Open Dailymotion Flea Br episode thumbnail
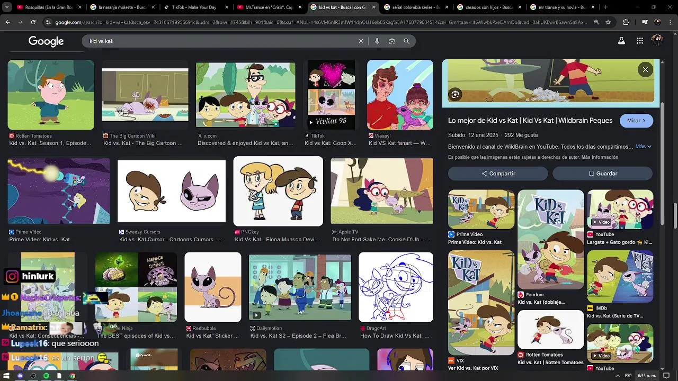 300,287
